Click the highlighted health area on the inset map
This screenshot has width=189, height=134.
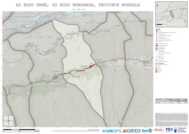(x=172, y=14)
